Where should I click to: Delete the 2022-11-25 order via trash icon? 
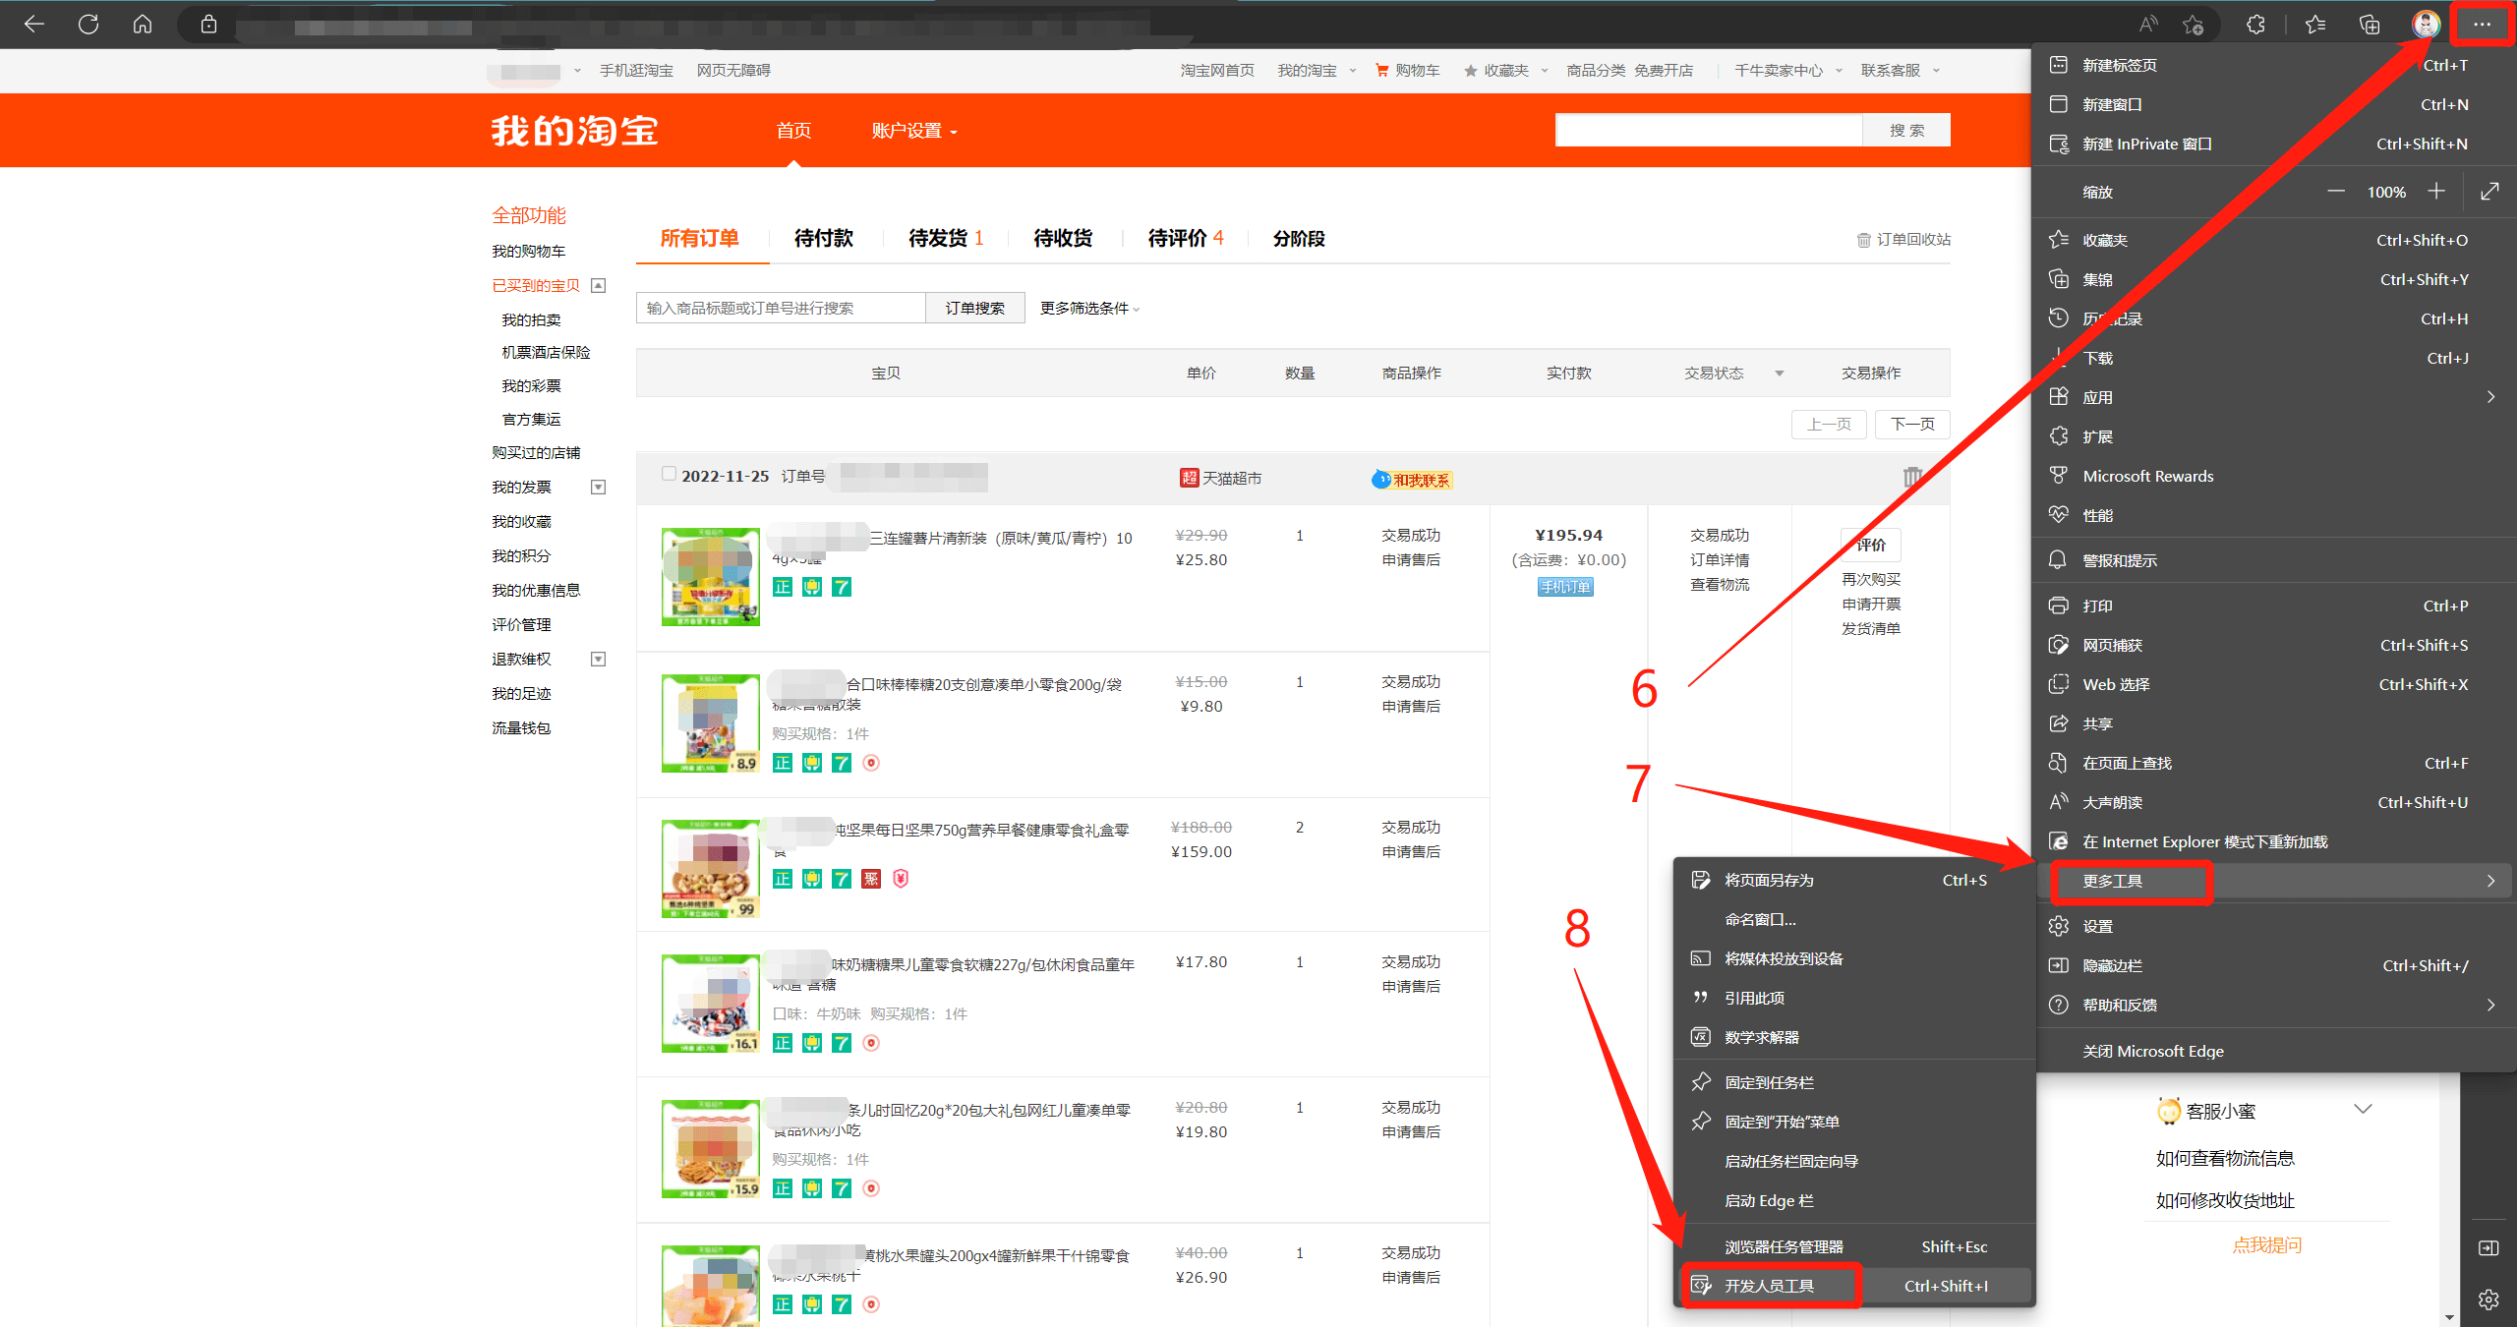click(x=1912, y=477)
